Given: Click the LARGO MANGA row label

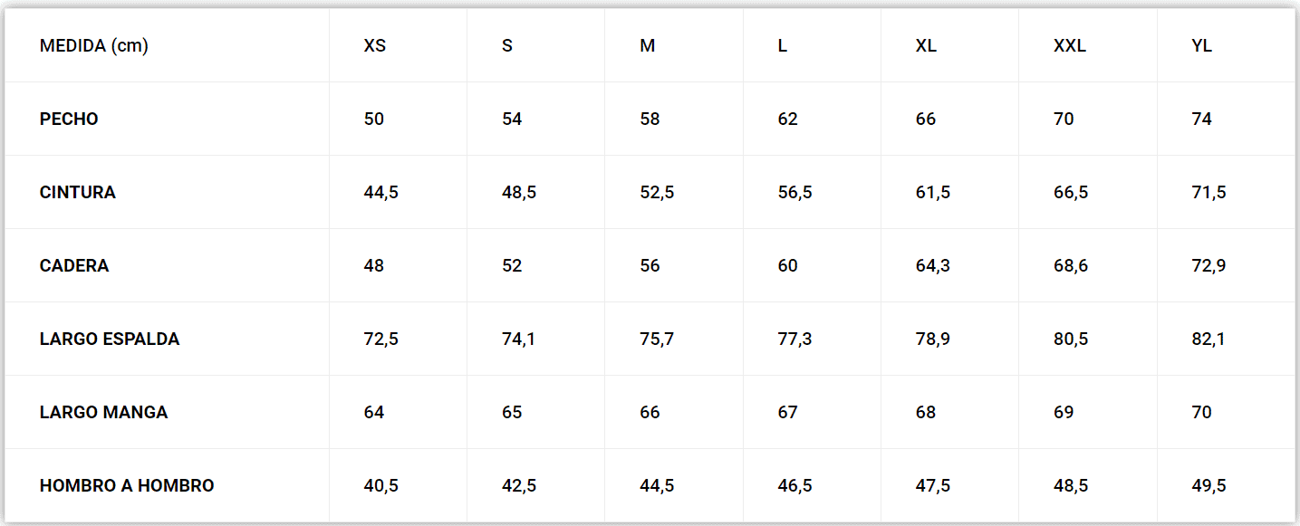Looking at the screenshot, I should point(103,413).
